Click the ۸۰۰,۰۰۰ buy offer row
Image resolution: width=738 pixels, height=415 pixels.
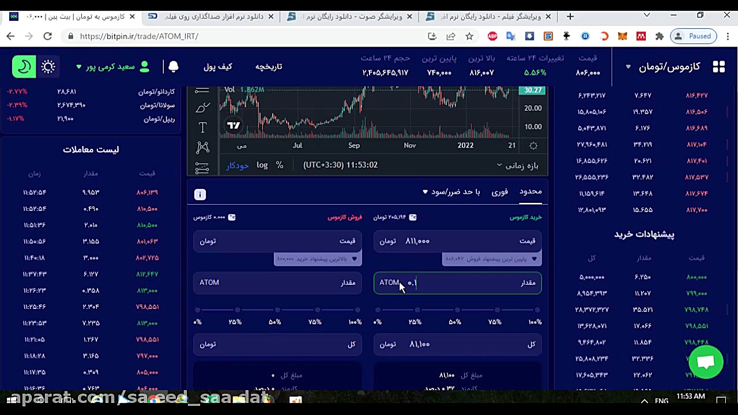click(643, 277)
